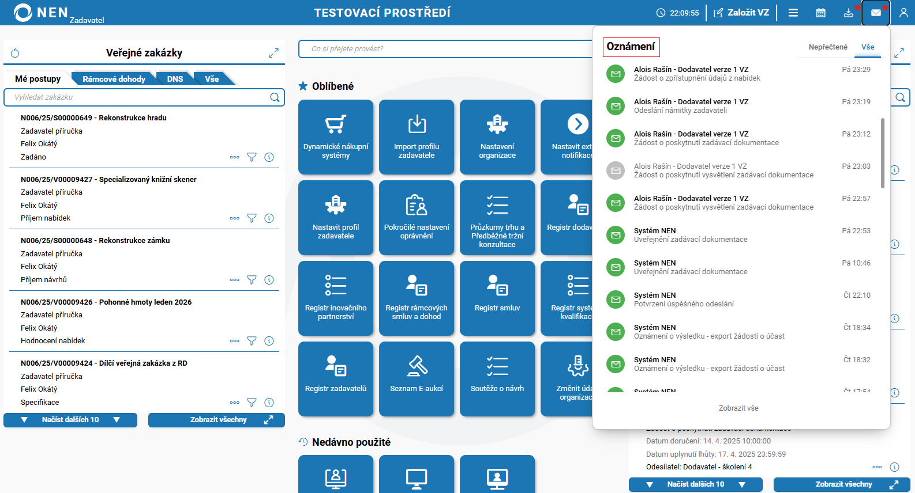915x493 pixels.
Task: Switch to DNS tab
Action: point(175,79)
